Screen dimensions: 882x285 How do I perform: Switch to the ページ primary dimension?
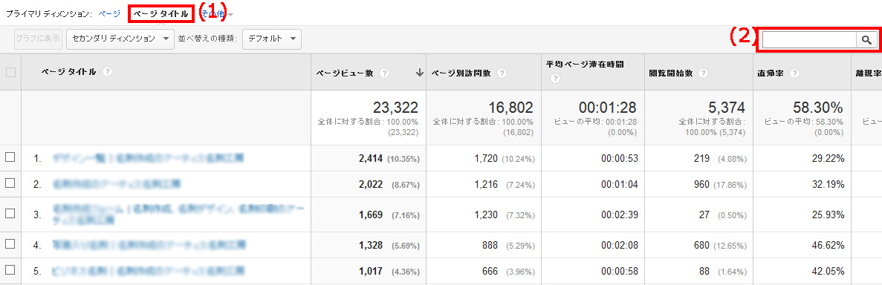108,13
